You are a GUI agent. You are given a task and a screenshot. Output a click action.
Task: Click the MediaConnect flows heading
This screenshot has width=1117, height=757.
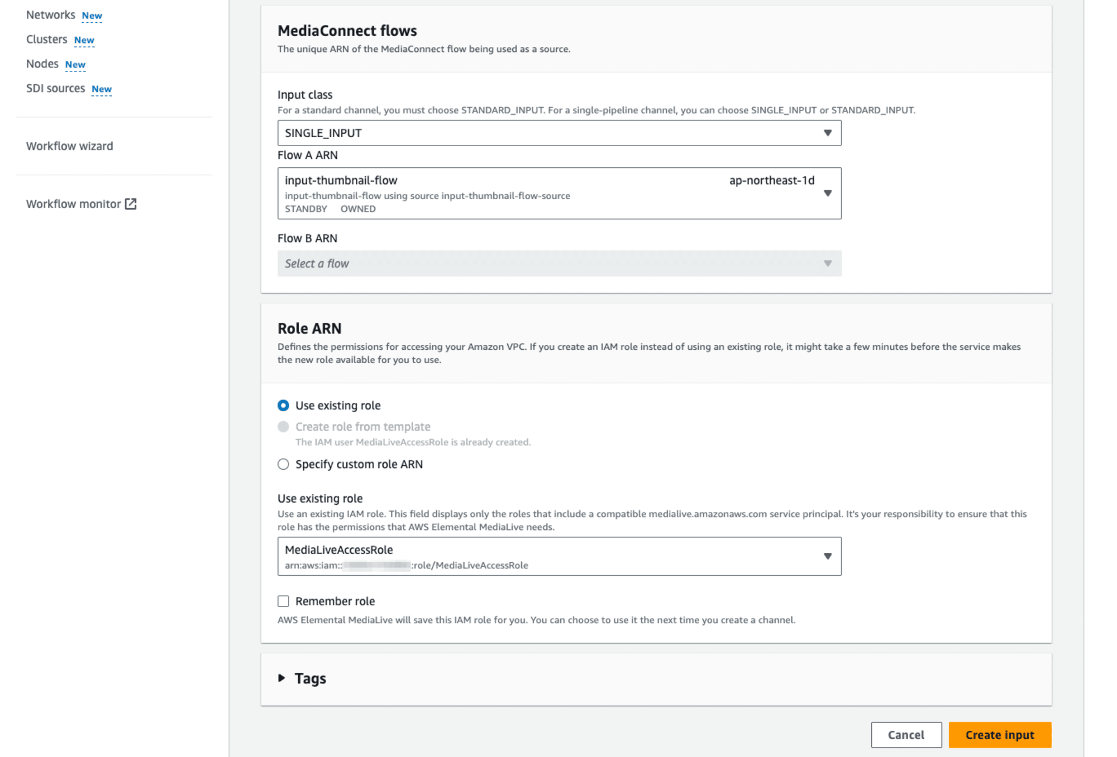tap(347, 31)
